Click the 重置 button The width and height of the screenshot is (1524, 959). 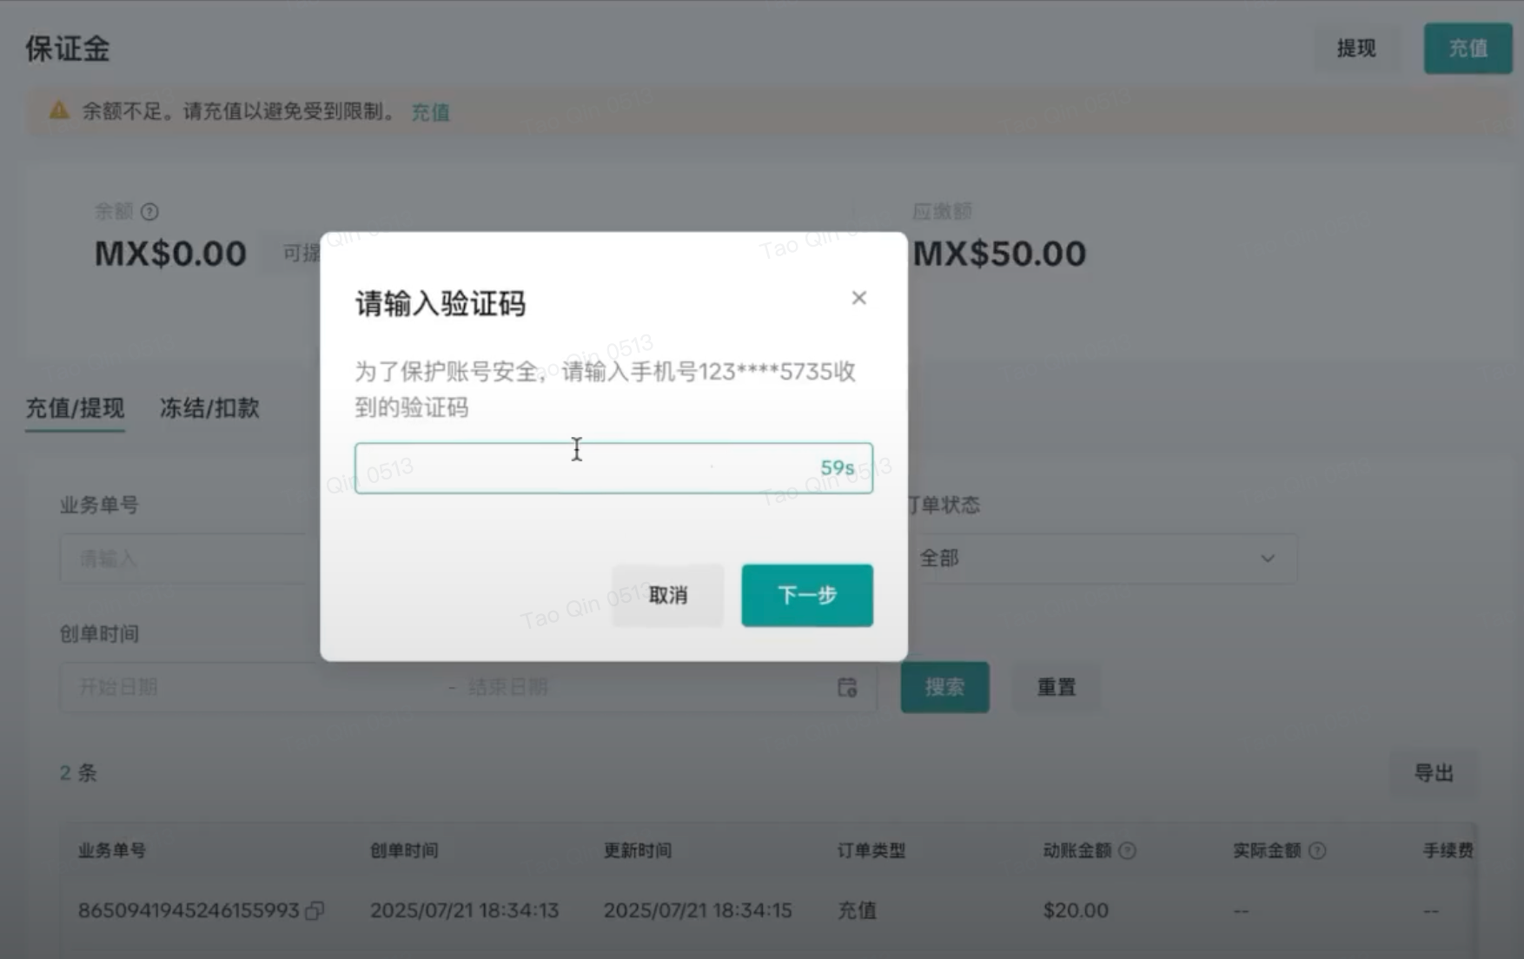(1057, 687)
